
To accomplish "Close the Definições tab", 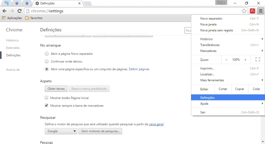I will [79, 3].
